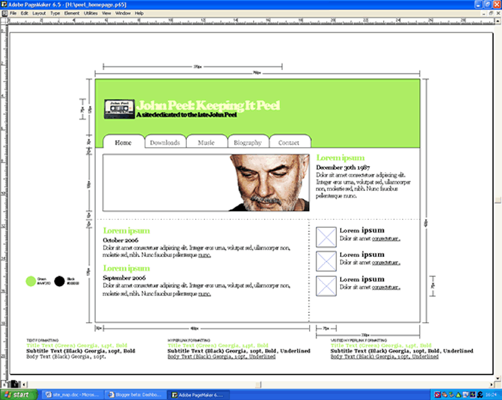Select the 'VISITED HYPERLINK FORMATTING' label
The width and height of the screenshot is (502, 400).
[x=358, y=340]
